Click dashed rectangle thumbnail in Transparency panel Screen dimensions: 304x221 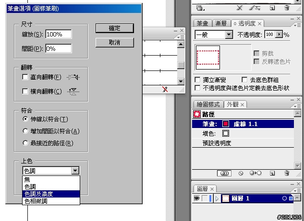pos(208,57)
